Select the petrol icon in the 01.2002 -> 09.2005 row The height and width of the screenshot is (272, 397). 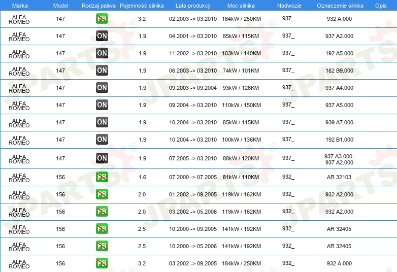[102, 194]
